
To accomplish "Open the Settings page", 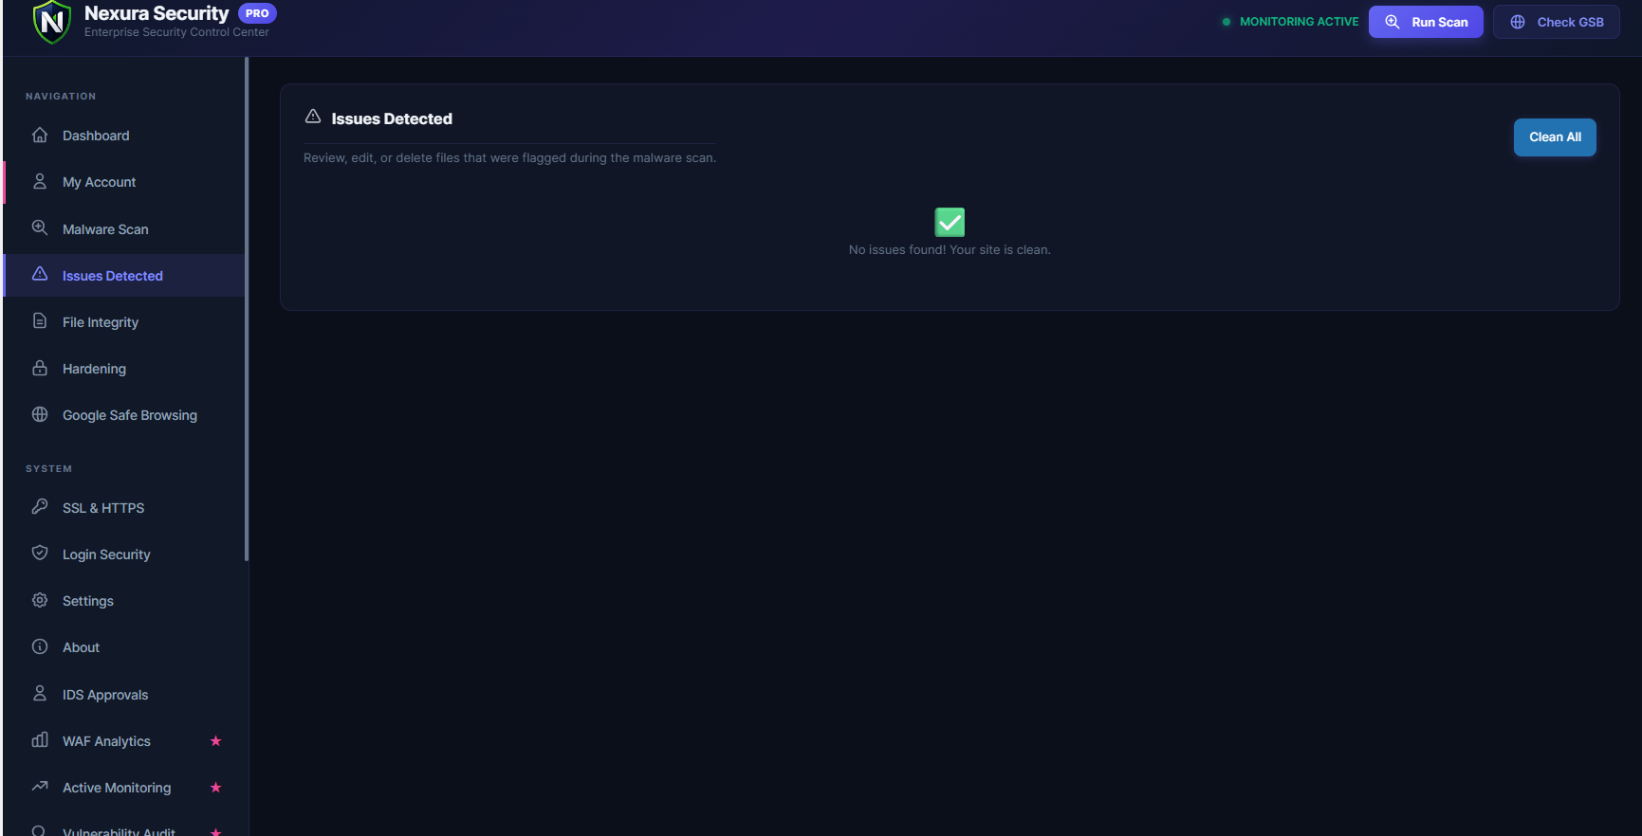I will coord(124,601).
